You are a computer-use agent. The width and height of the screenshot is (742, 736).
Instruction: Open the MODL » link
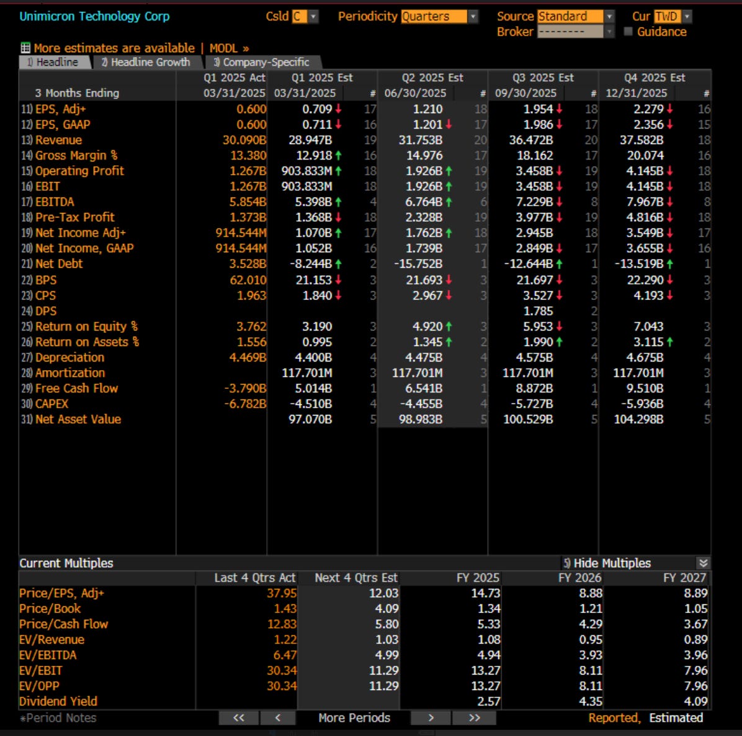coord(229,48)
